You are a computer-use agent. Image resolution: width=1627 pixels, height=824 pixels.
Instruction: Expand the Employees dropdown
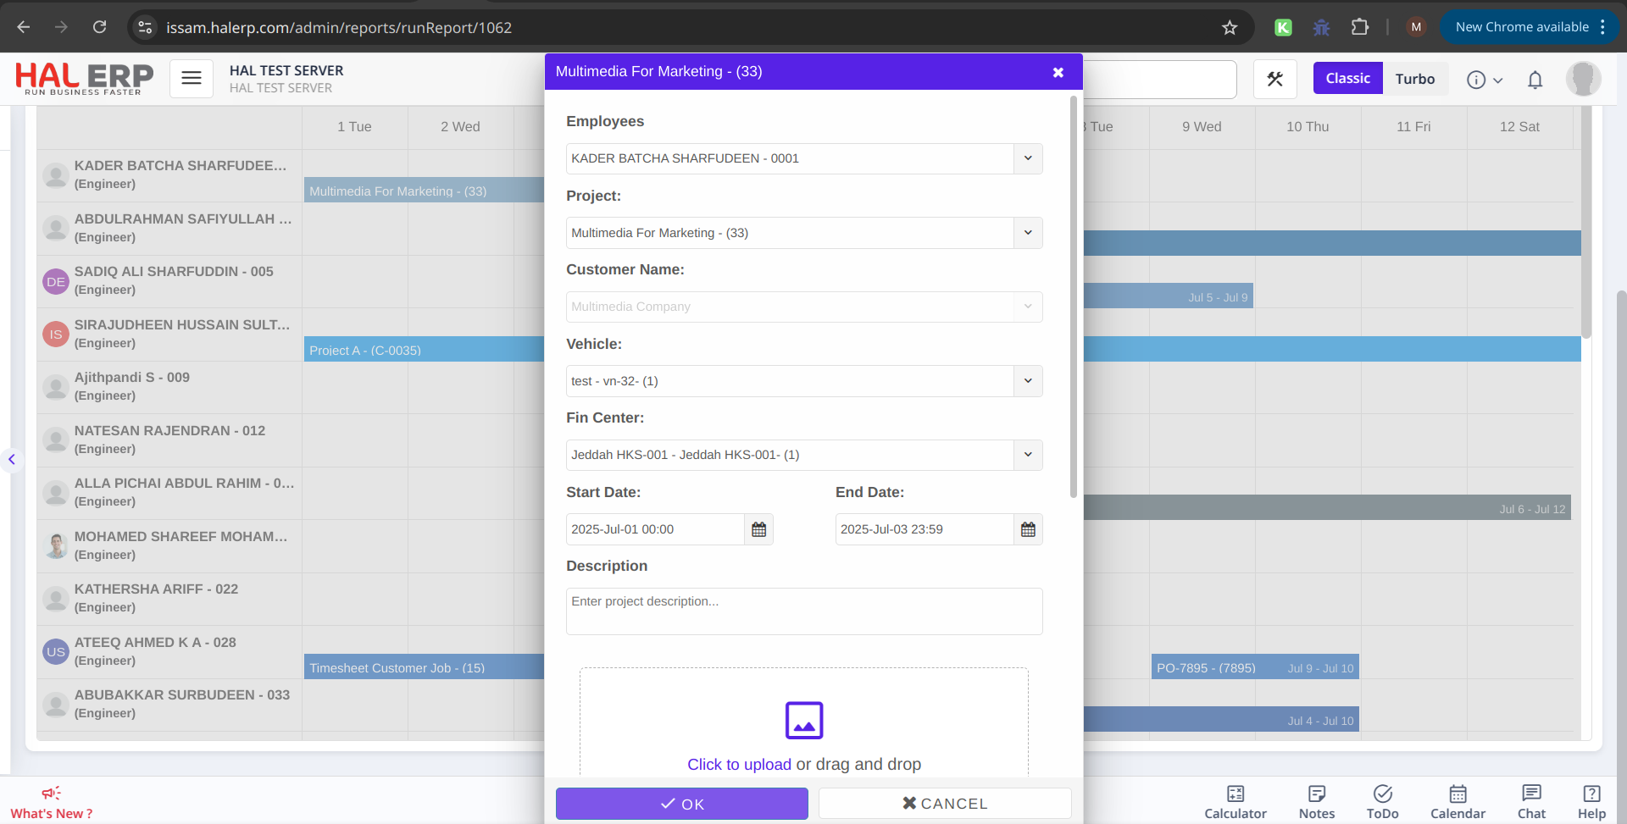(1028, 158)
